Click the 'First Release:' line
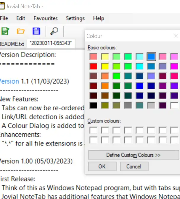Image resolution: width=180 pixels, height=199 pixels. [17, 179]
